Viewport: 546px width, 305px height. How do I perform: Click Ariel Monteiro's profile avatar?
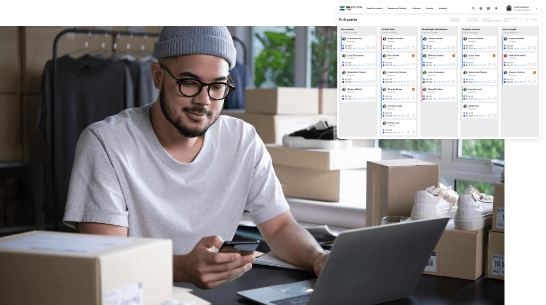(509, 8)
